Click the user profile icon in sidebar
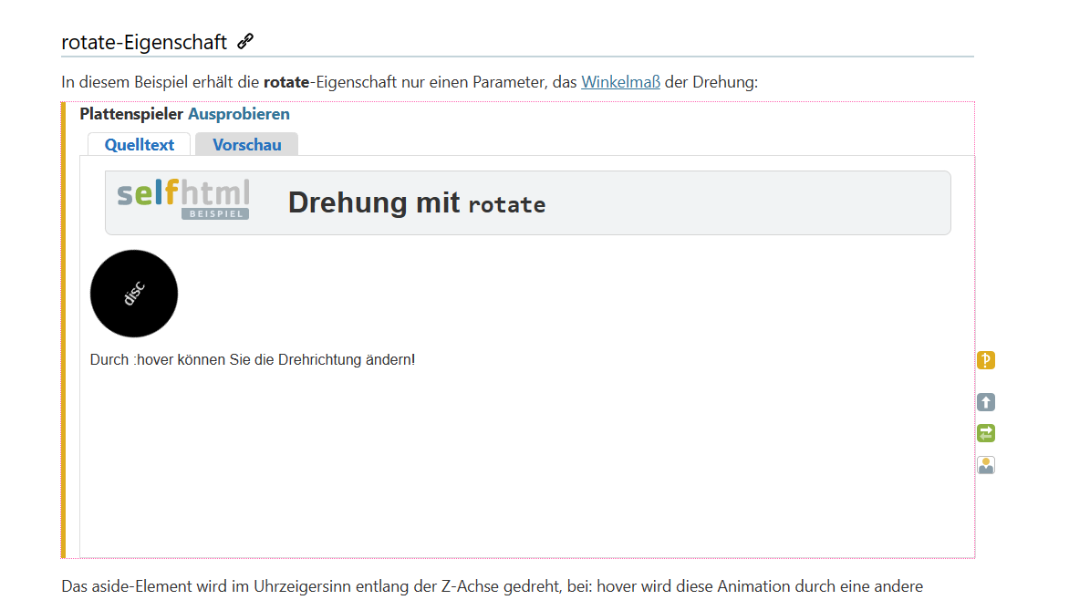This screenshot has width=1090, height=600. (x=985, y=465)
